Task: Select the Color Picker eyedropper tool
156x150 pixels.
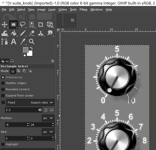Action: pyautogui.click(x=23, y=42)
